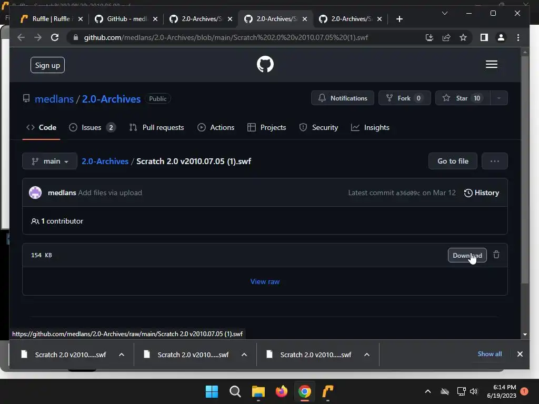The height and width of the screenshot is (404, 539).
Task: Click the Download button
Action: pyautogui.click(x=467, y=255)
